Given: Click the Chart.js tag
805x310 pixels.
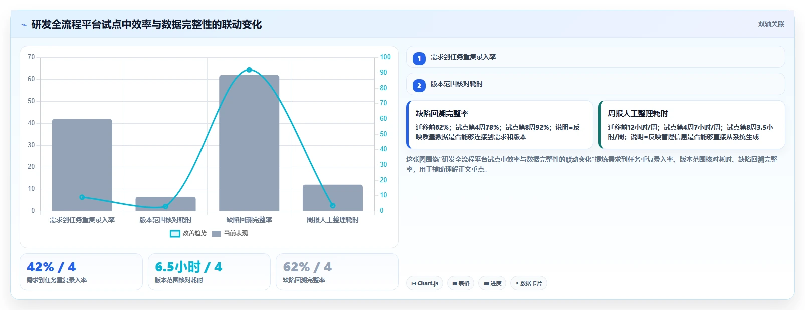Looking at the screenshot, I should (x=425, y=283).
